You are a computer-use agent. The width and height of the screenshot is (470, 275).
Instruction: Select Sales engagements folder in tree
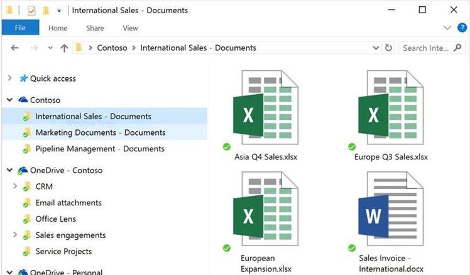[70, 235]
